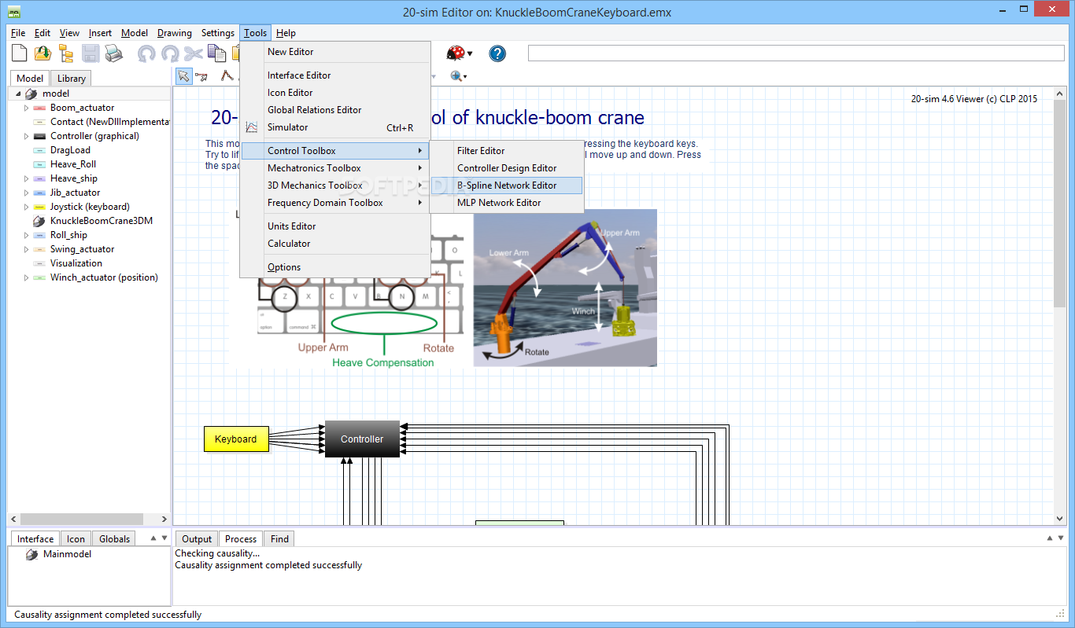Click the green Winch_actuator submodel icon
This screenshot has width=1075, height=628.
[x=39, y=277]
